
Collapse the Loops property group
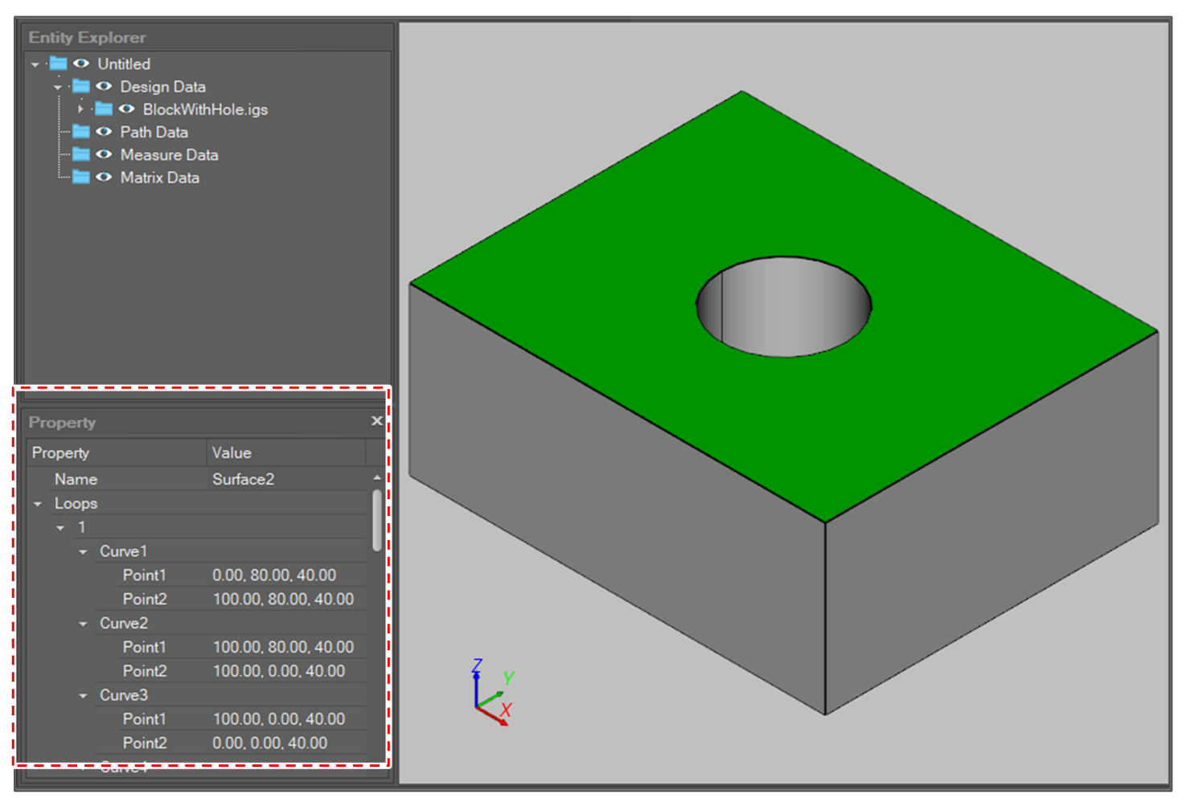[x=38, y=504]
